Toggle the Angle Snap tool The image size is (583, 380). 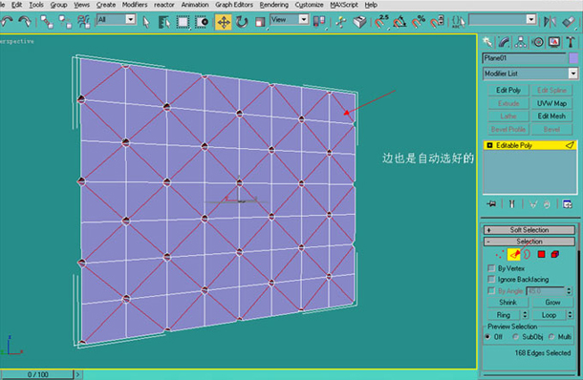[400, 22]
